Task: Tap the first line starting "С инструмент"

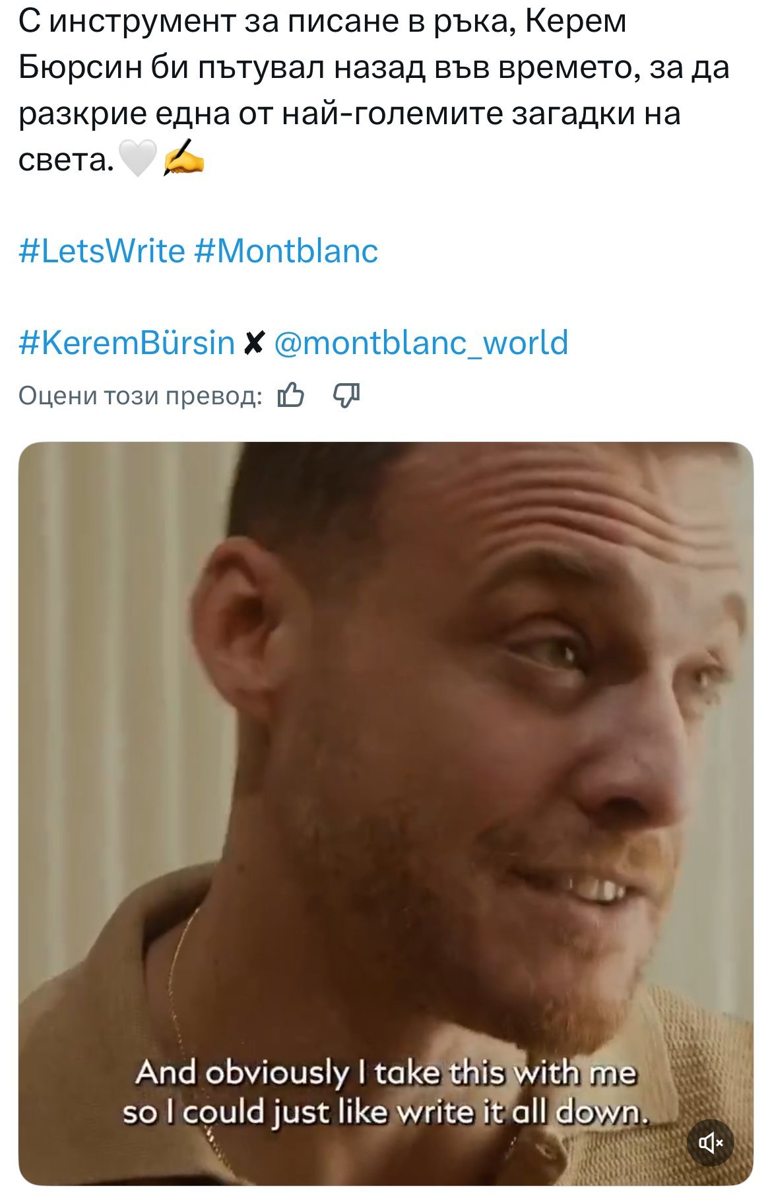Action: click(323, 22)
